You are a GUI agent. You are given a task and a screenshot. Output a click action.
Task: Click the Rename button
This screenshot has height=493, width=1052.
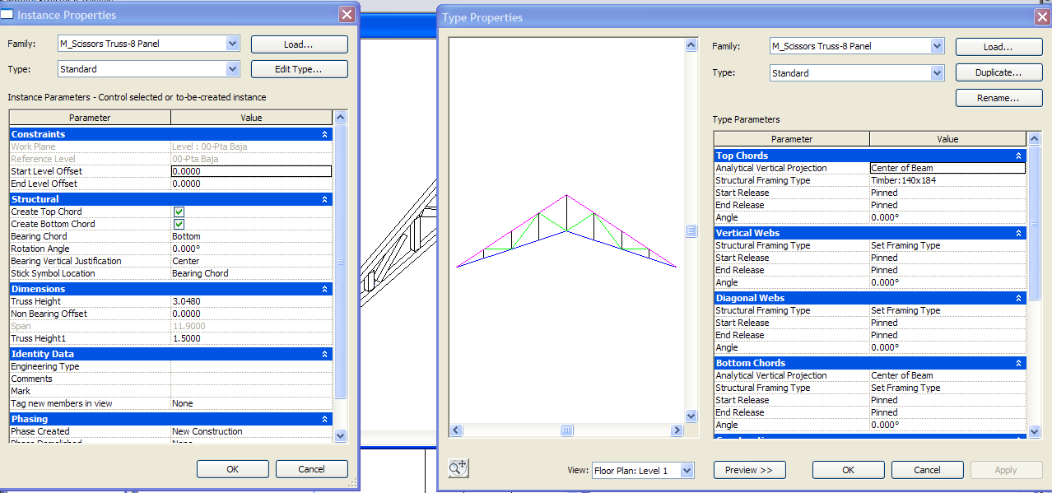[998, 98]
